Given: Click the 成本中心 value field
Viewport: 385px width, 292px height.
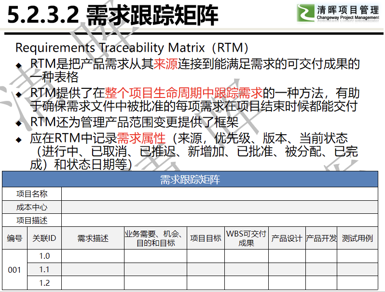Looking at the screenshot, I should coord(220,207).
